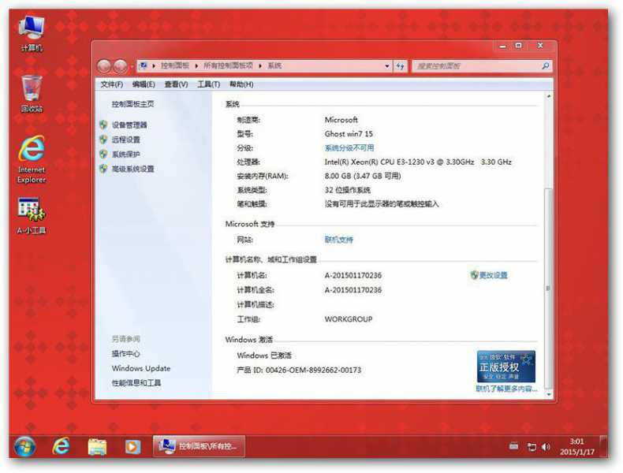Screen dimensions: 623x473
Task: Click the volume speaker tray icon
Action: 547,447
